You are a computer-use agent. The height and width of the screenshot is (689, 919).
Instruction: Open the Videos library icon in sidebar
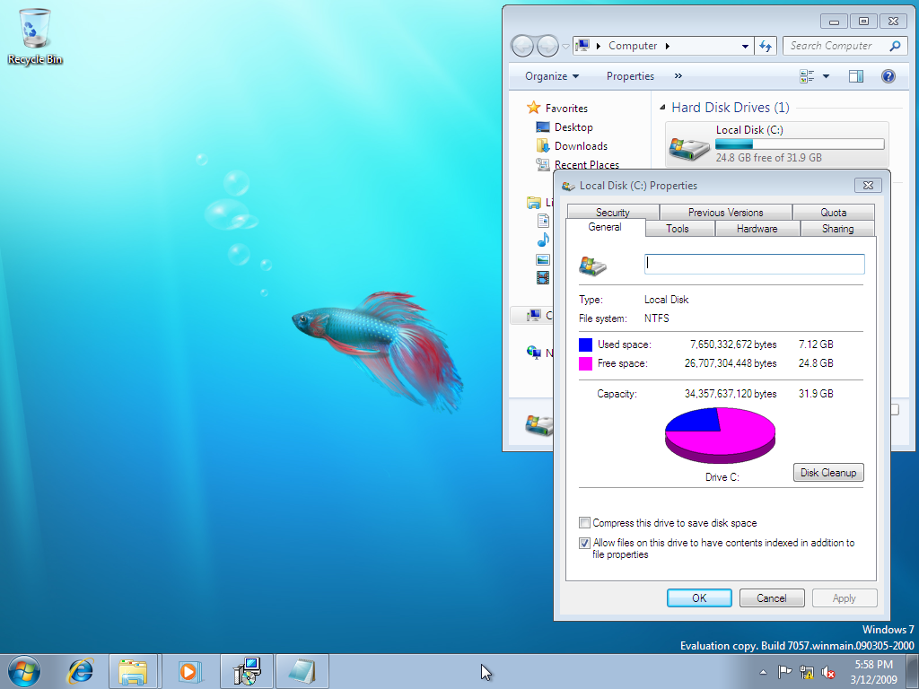(543, 278)
